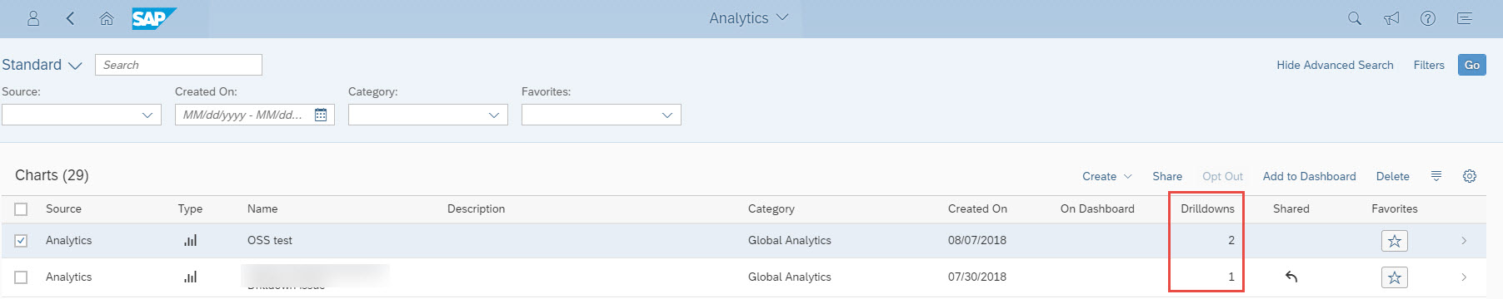The image size is (1503, 299).
Task: Select the OSS test chart name
Action: point(270,241)
